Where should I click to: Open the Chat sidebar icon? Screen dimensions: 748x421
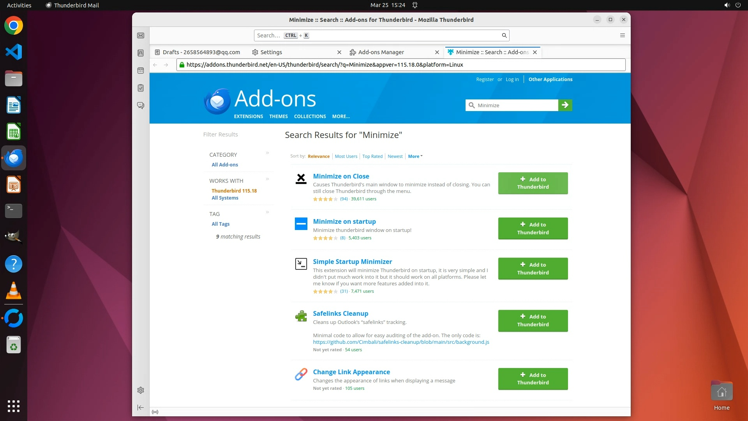tap(141, 106)
